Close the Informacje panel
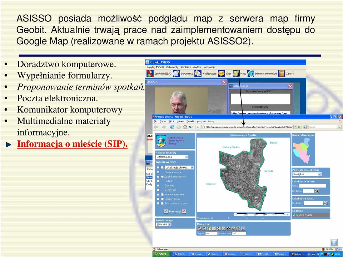The image size is (343, 257). (x=290, y=86)
